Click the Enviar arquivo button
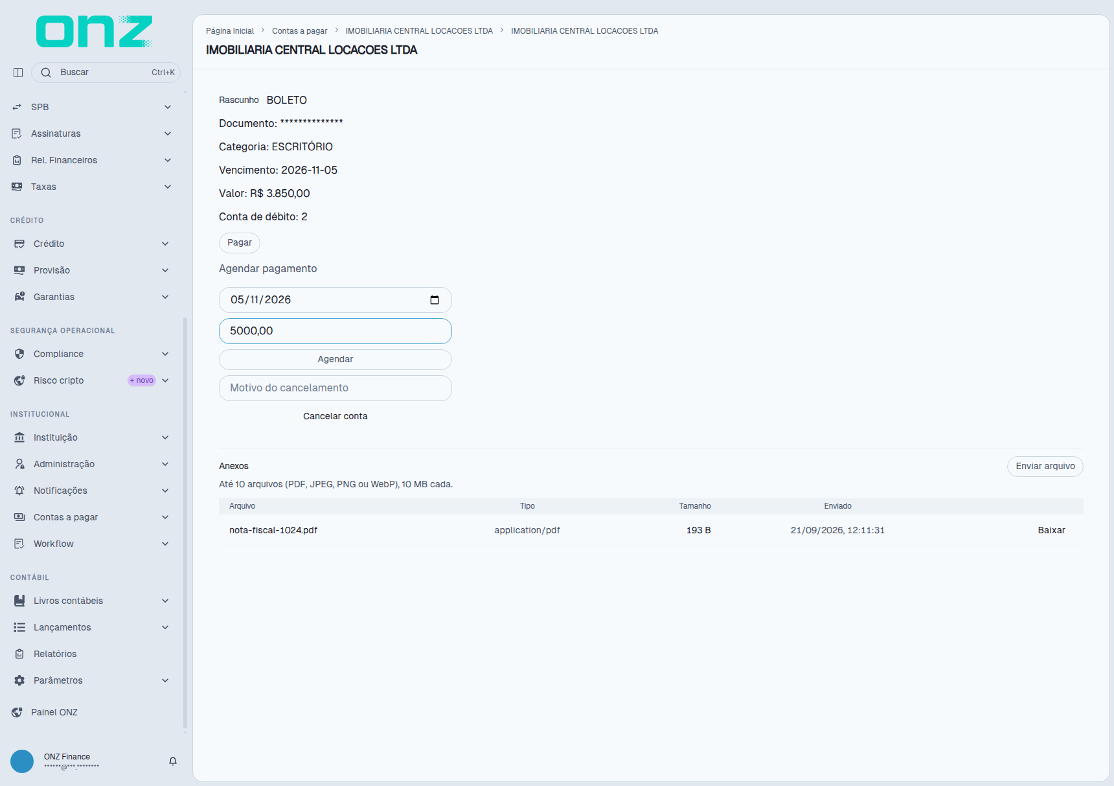The image size is (1114, 786). (1045, 467)
